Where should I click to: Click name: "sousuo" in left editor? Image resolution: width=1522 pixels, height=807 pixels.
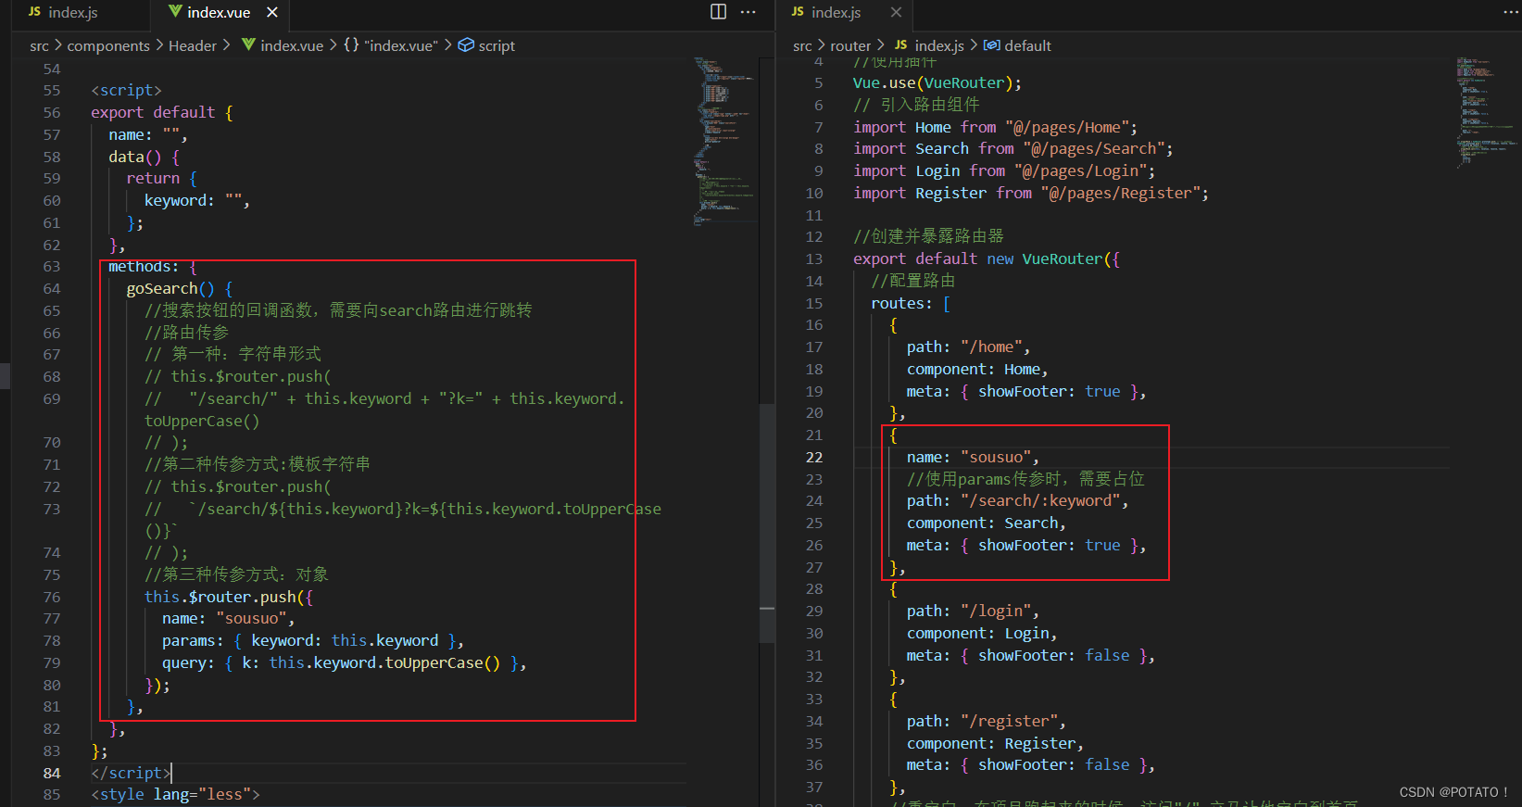point(228,618)
